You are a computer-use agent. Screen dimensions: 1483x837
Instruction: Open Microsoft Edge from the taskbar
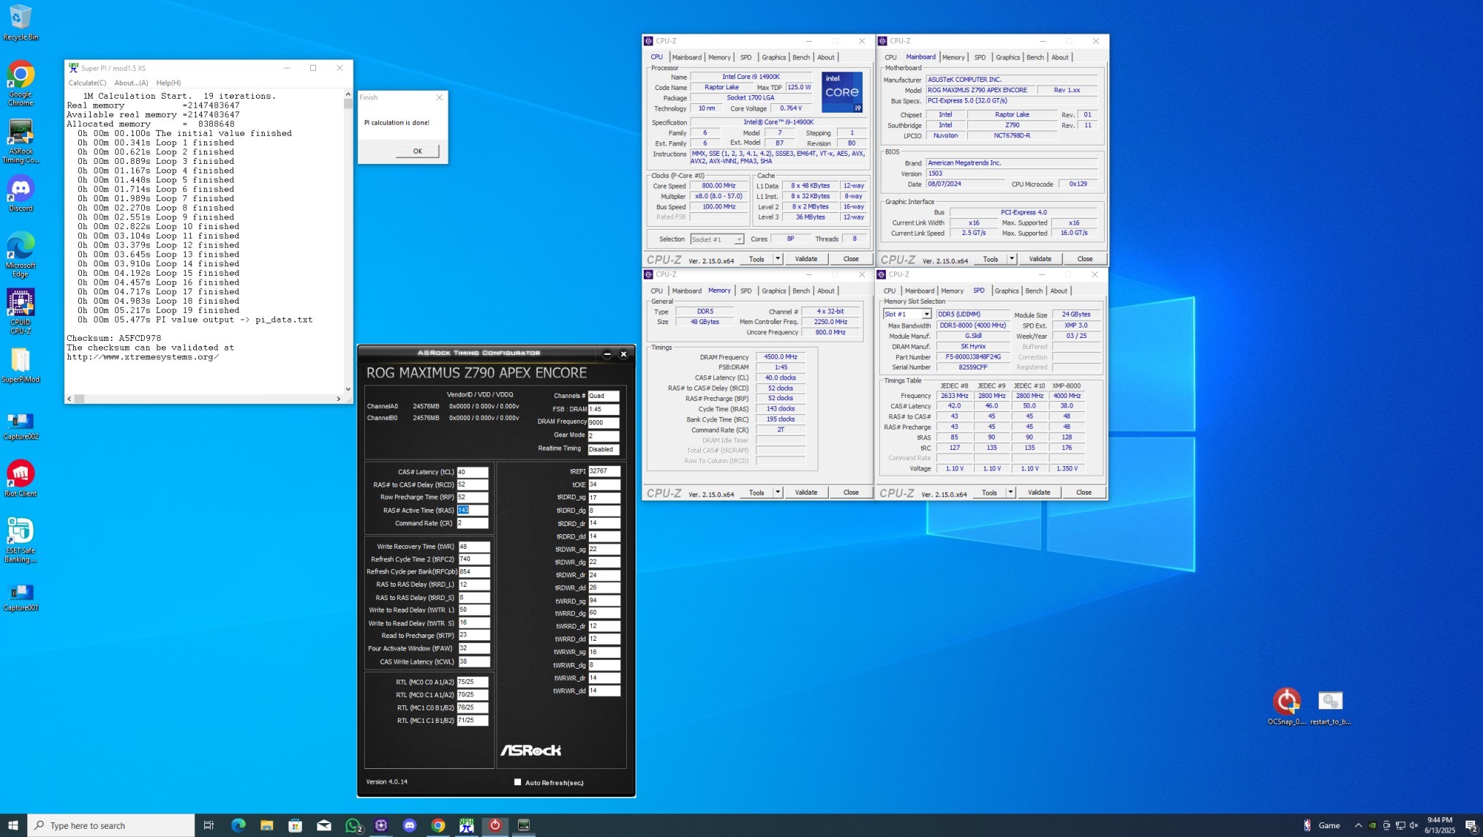tap(239, 825)
